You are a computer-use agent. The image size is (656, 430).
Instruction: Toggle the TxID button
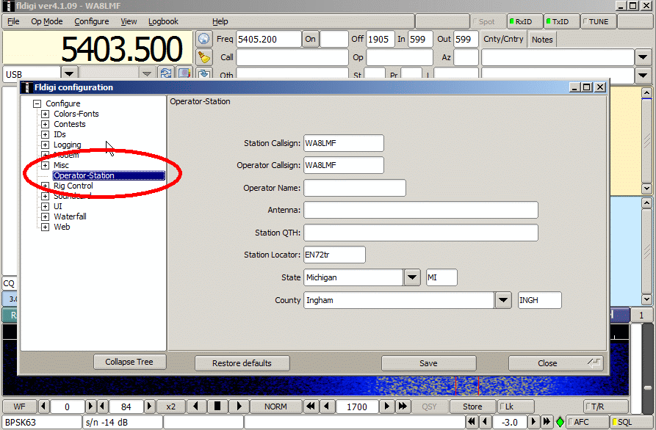click(x=561, y=22)
